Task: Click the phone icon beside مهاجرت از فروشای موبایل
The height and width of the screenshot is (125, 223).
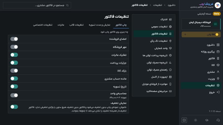Action: [170, 84]
